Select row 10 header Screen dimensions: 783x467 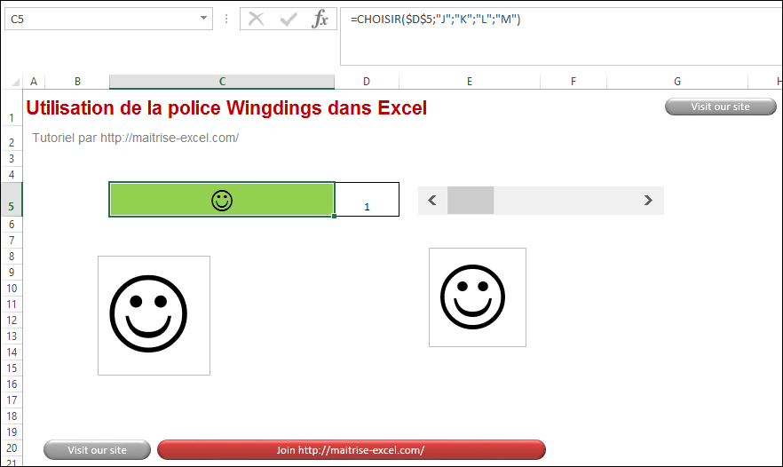pos(12,289)
